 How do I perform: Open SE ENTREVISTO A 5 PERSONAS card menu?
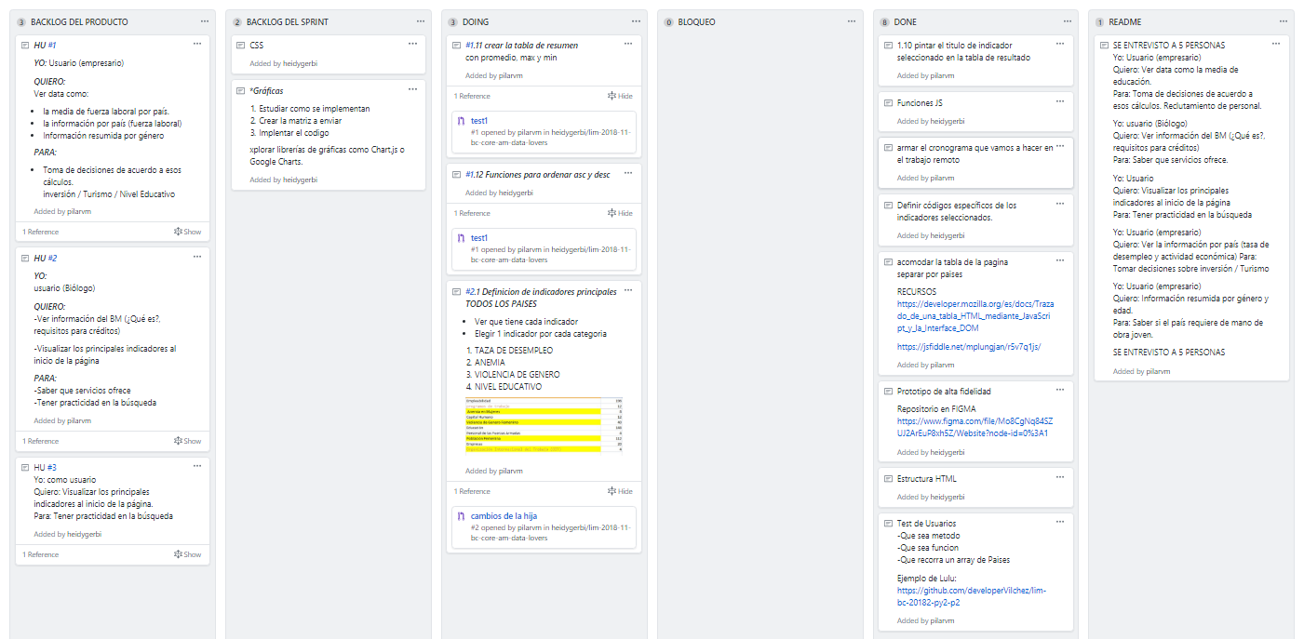1276,44
